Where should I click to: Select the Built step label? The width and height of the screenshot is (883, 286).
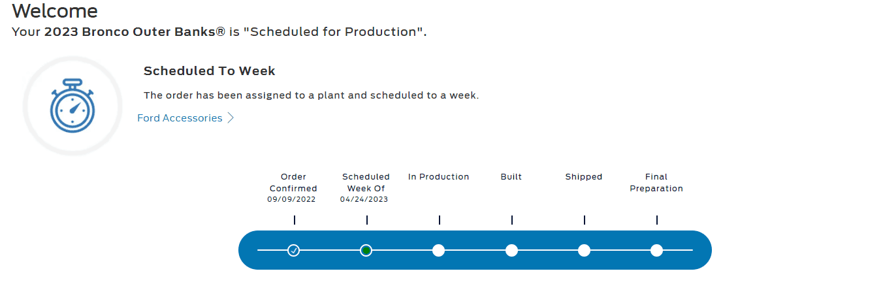point(511,177)
